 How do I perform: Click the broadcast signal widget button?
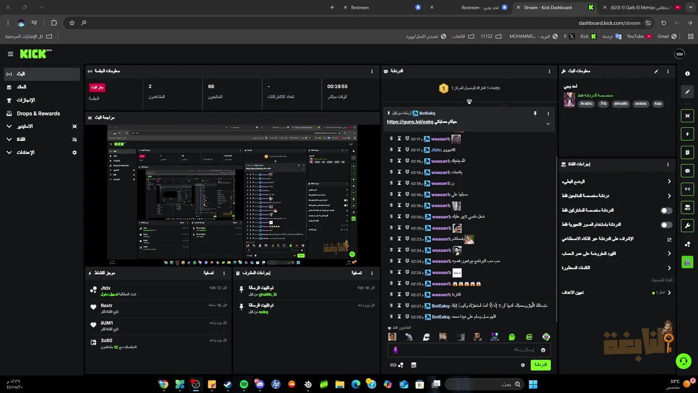(687, 189)
